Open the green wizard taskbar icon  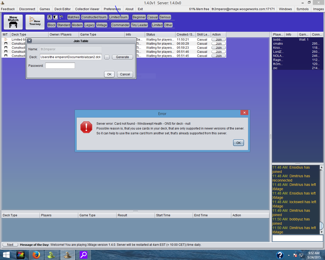(52, 255)
